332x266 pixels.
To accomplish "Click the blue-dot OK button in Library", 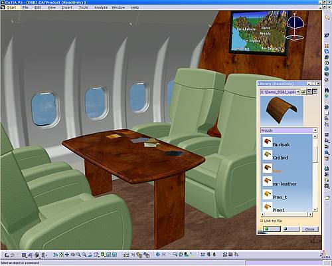I will [x=291, y=229].
